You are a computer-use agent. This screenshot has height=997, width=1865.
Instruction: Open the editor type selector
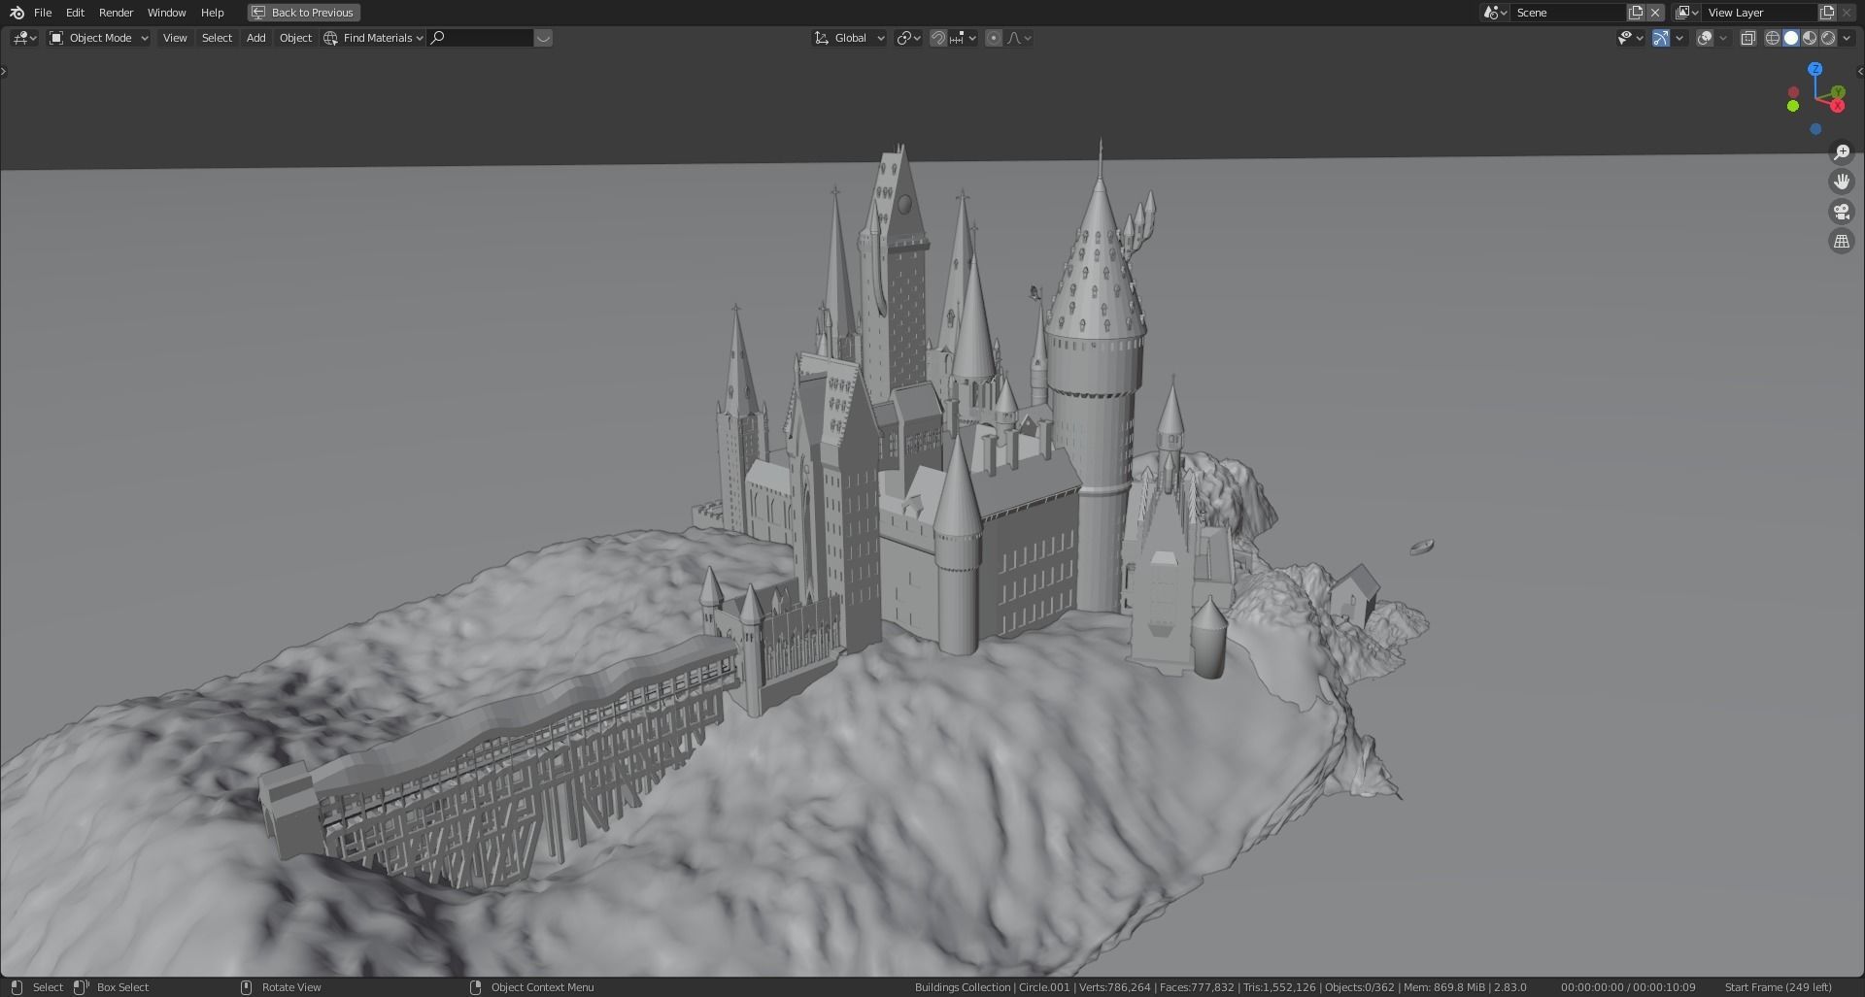pos(24,38)
